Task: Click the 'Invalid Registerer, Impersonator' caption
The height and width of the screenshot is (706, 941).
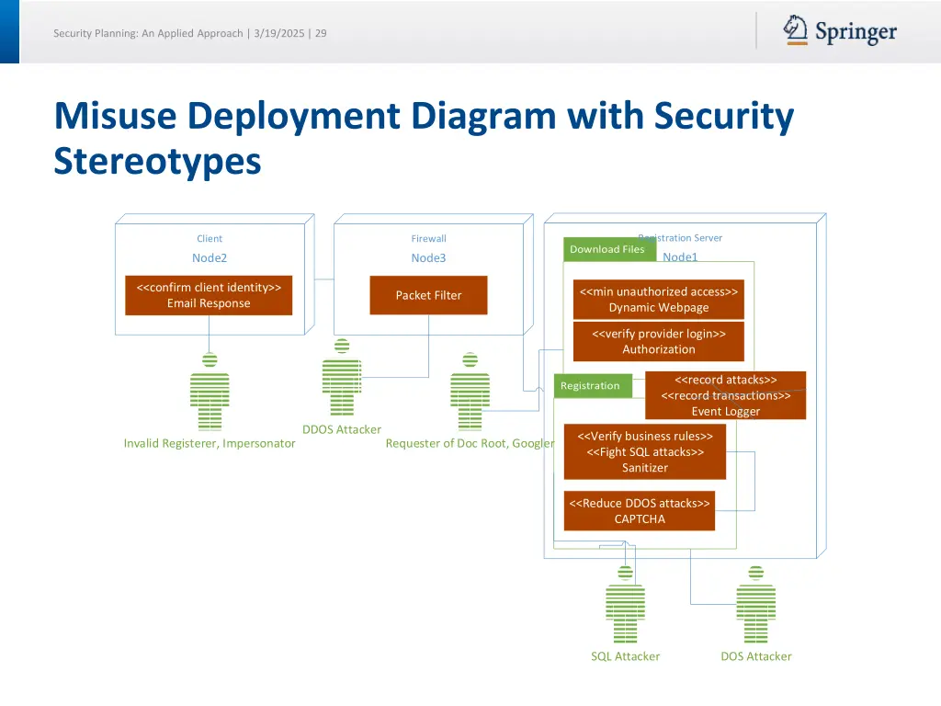Action: tap(210, 443)
